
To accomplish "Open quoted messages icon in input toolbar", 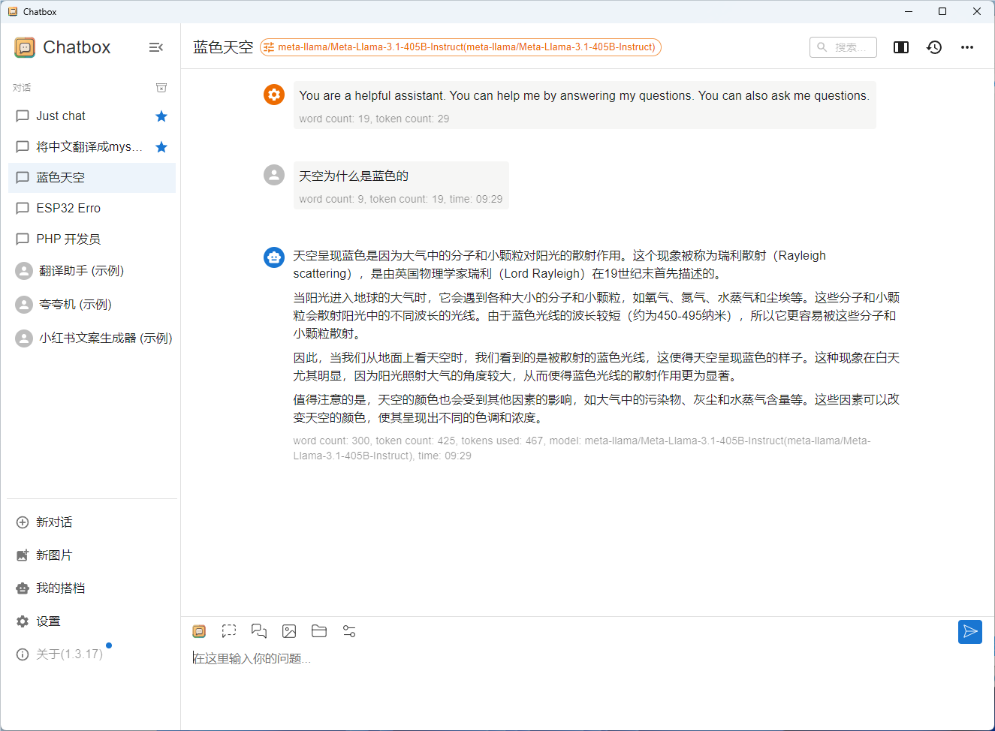I will tap(259, 631).
